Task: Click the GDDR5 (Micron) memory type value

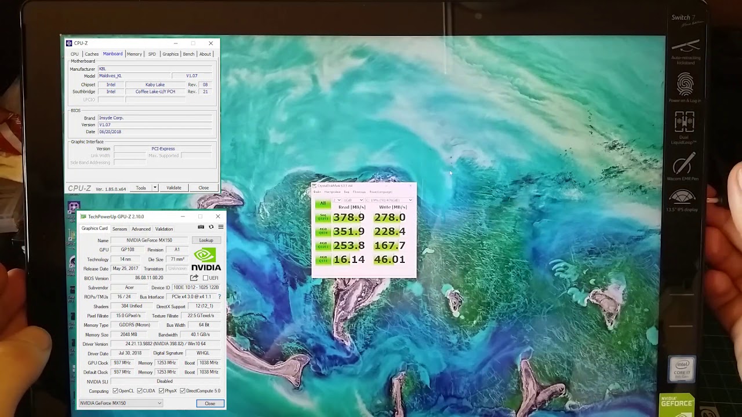Action: 134,325
